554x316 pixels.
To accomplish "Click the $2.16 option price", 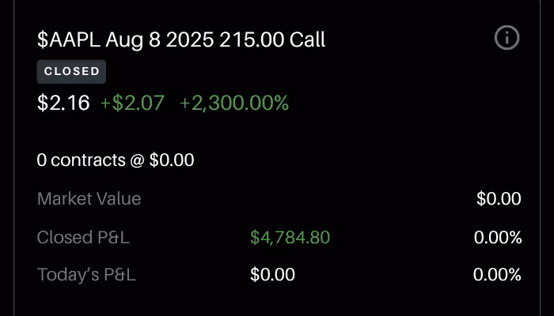I will pos(63,103).
